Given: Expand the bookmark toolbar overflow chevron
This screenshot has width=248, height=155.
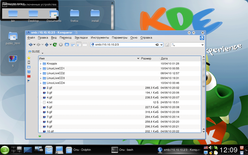Looking at the screenshot, I should tap(42, 53).
